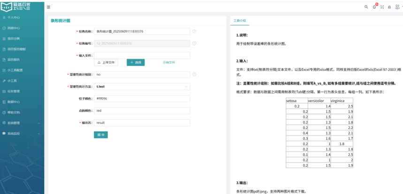Click the lock screen icon

click(389, 7)
